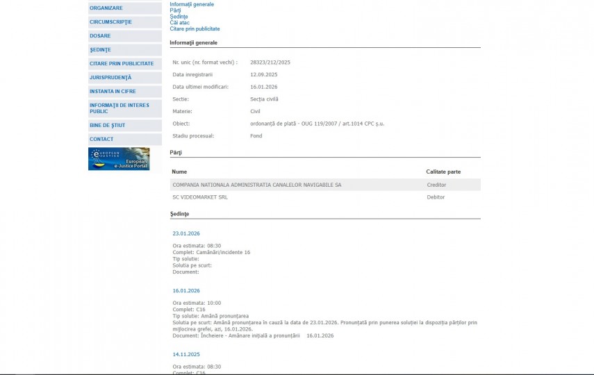594x375 pixels.
Task: Select INSTANTA IN CIFRE in sidebar
Action: coord(113,92)
